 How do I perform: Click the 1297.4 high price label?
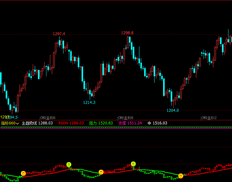59,34
